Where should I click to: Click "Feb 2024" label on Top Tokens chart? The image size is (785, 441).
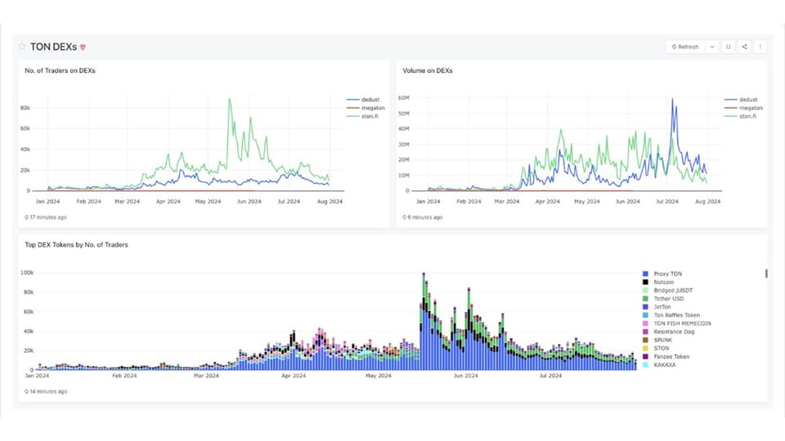coord(124,376)
